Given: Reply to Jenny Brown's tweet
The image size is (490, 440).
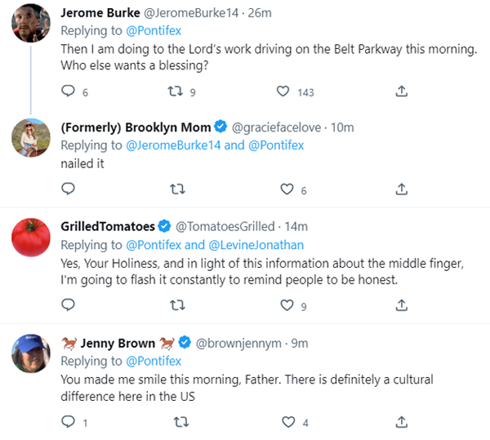Looking at the screenshot, I should pos(69,422).
